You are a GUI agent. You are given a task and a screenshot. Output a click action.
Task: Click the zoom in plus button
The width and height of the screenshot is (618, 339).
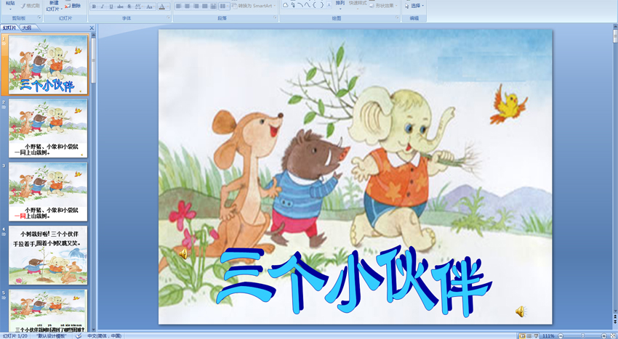click(x=604, y=336)
